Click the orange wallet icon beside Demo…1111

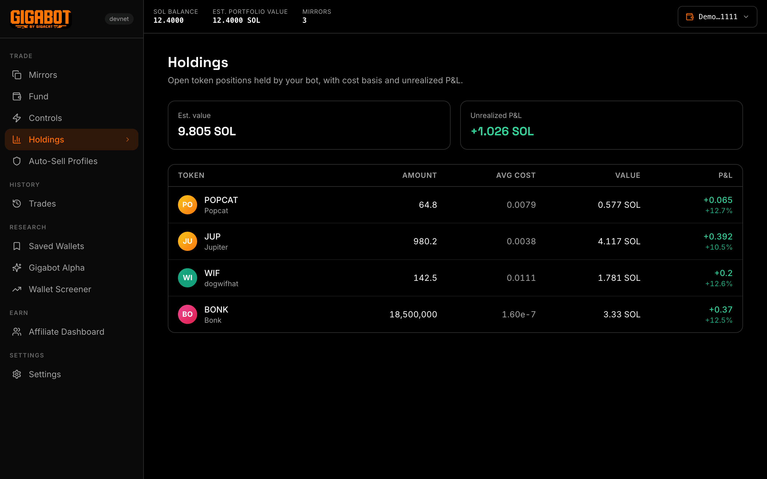690,17
